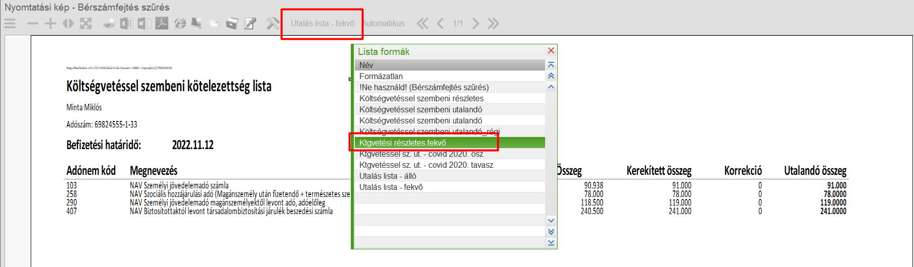The width and height of the screenshot is (914, 267).
Task: Page down in Lista formák list
Action: coord(551,231)
